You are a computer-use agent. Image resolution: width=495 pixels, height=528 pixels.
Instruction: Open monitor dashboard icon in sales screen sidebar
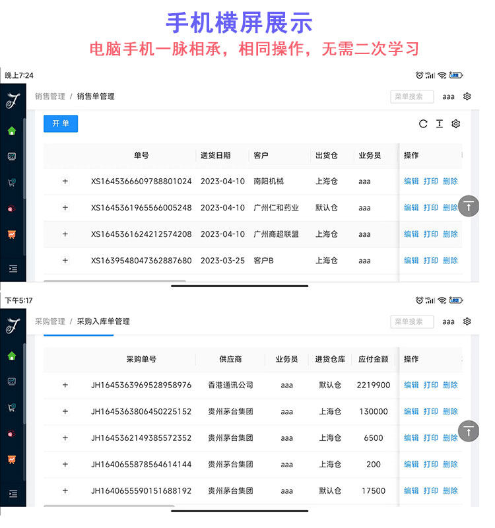(12, 156)
